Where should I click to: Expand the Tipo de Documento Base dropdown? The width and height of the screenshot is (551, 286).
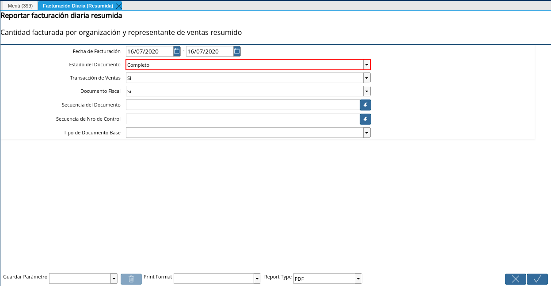[x=367, y=133]
